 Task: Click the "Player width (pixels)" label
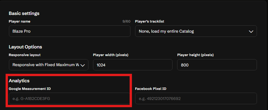coord(111,55)
